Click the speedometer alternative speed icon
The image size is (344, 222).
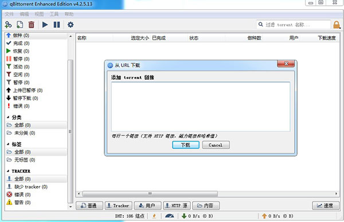point(169,216)
